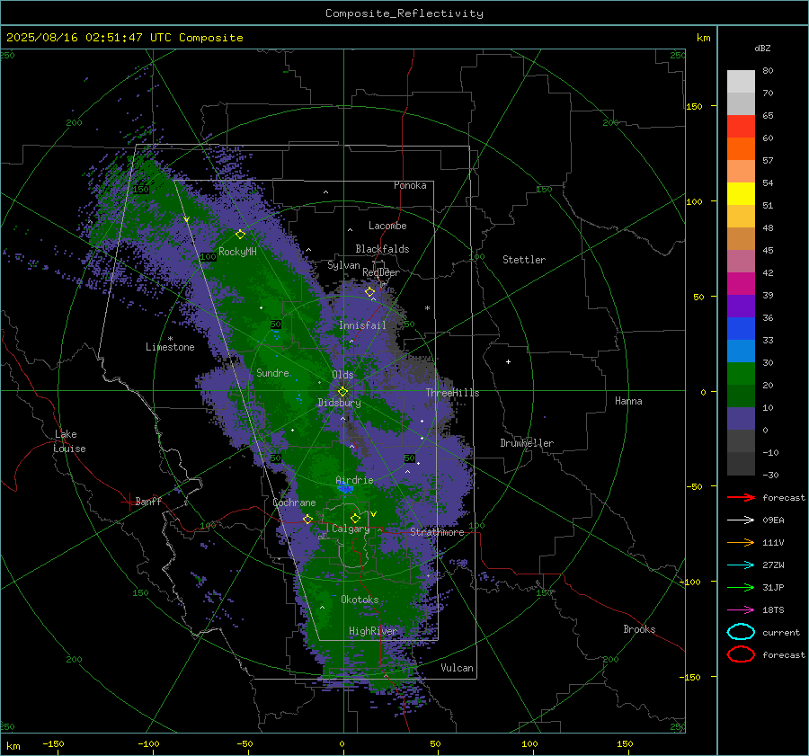Select the purple 36-39 dBZ swatch
809x756 pixels.
pos(741,307)
